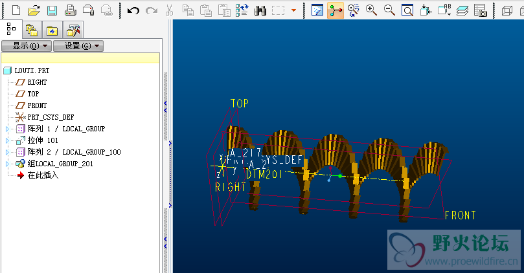524x273 pixels.
Task: Open an existing file via folder icon
Action: pos(34,10)
